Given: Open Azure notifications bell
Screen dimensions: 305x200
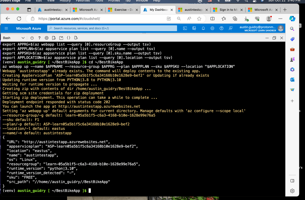Looking at the screenshot, I should point(203,28).
